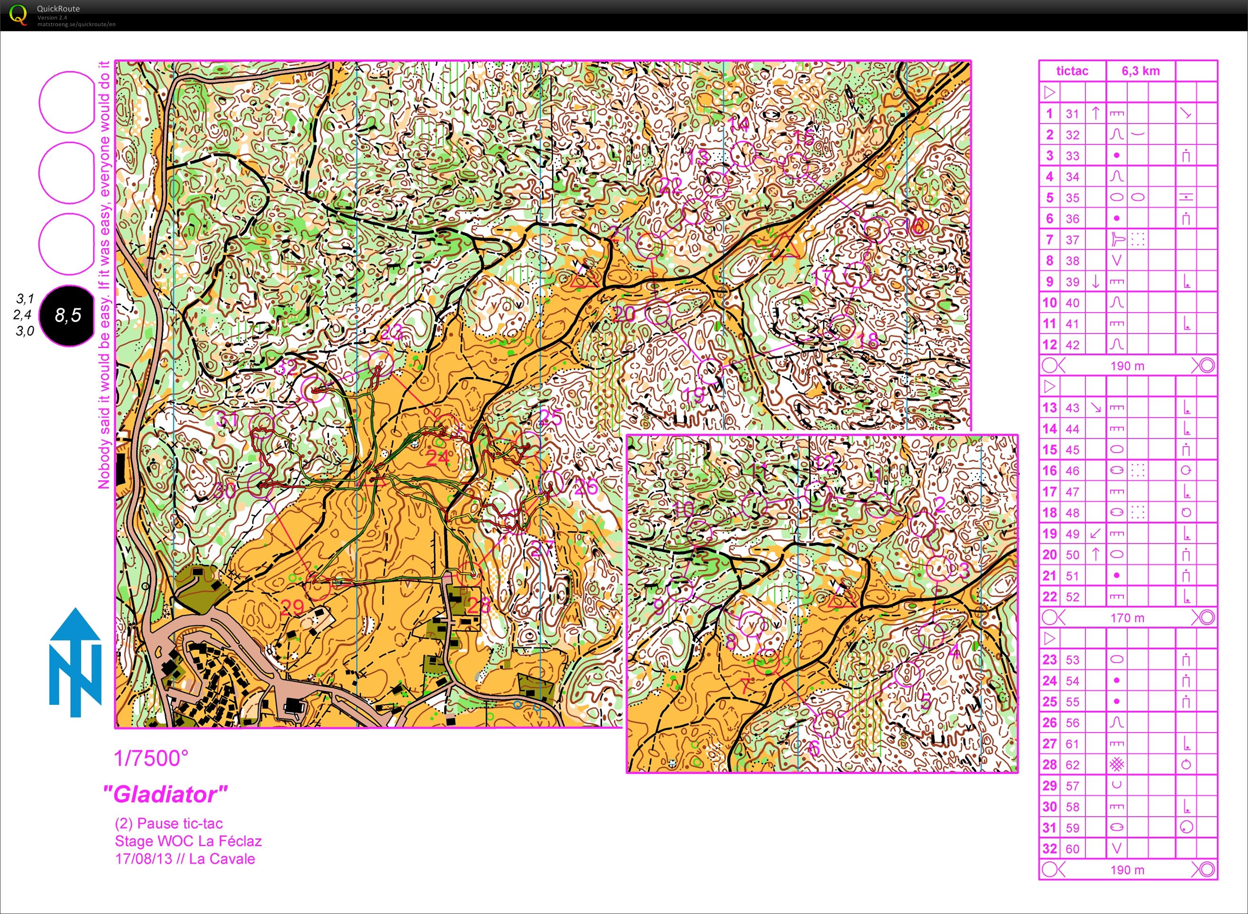Click control circle 21 on the main map
Image resolution: width=1248 pixels, height=914 pixels.
click(x=649, y=246)
